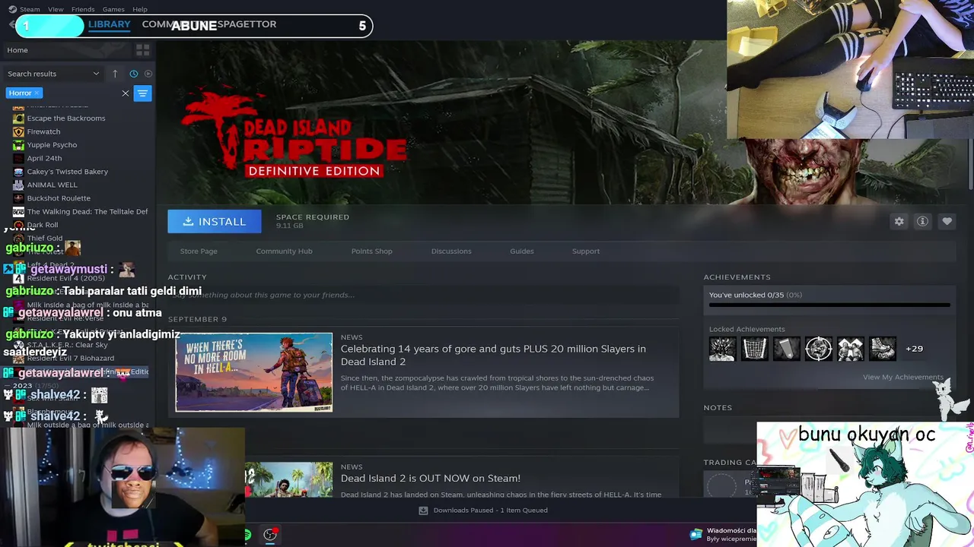Open the Store Page link
Image resolution: width=974 pixels, height=547 pixels.
click(199, 251)
